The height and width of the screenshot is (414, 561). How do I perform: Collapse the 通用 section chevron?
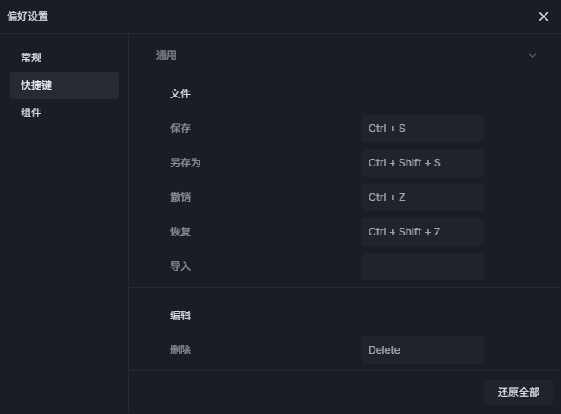click(532, 56)
